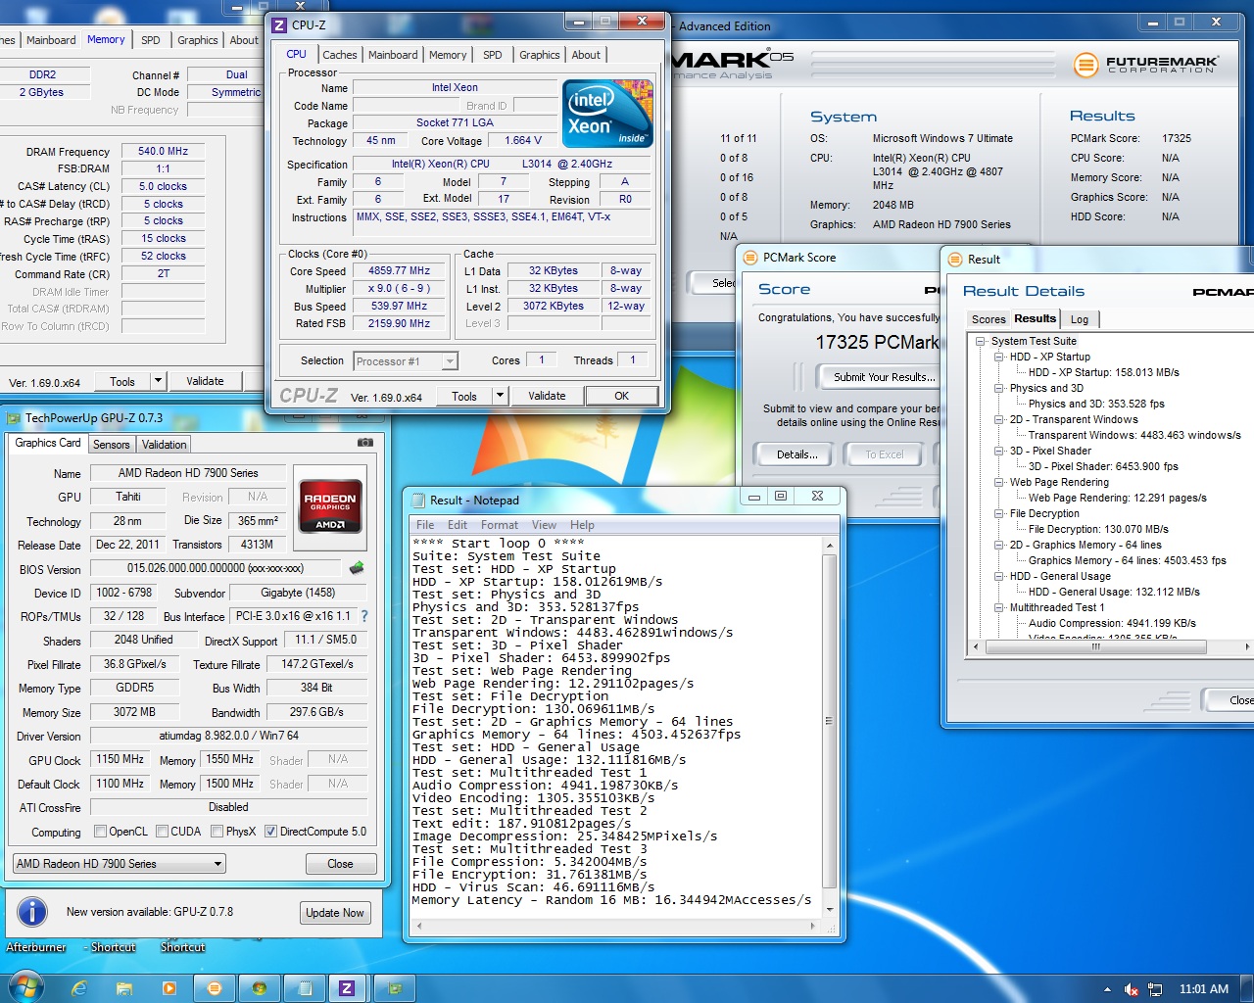Open the Log tab in Result window
The height and width of the screenshot is (1003, 1254).
[x=1080, y=319]
